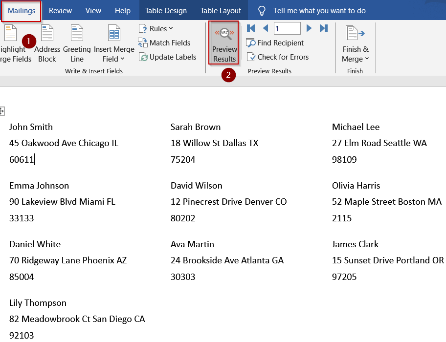The width and height of the screenshot is (446, 342).
Task: Click Highlight Merge Fields icon
Action: (11, 33)
